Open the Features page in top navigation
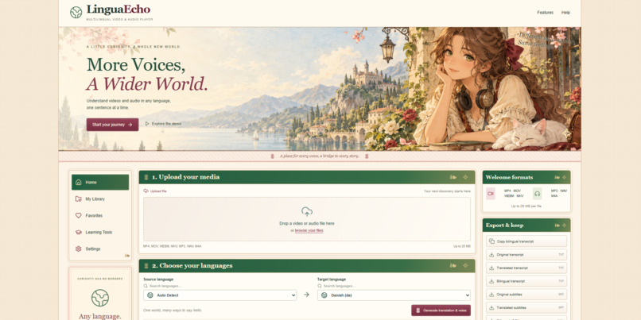Viewport: 641px width, 320px height. (545, 13)
